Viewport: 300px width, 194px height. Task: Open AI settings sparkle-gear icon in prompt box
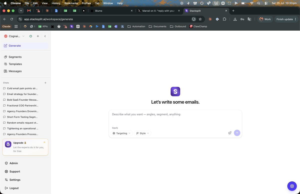[x=230, y=133]
